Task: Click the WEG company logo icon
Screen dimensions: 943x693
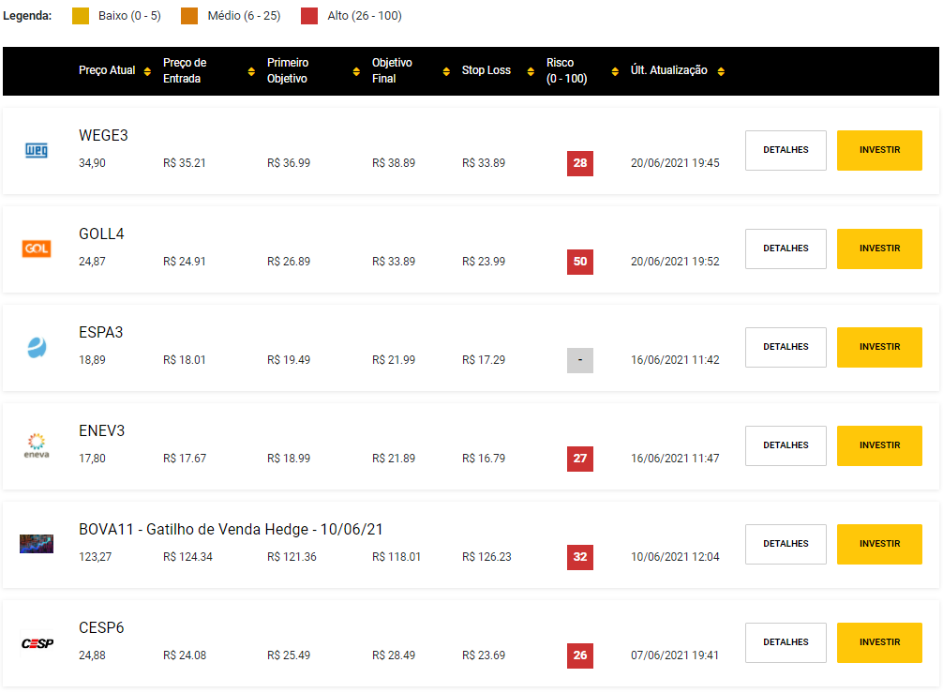Action: tap(37, 150)
